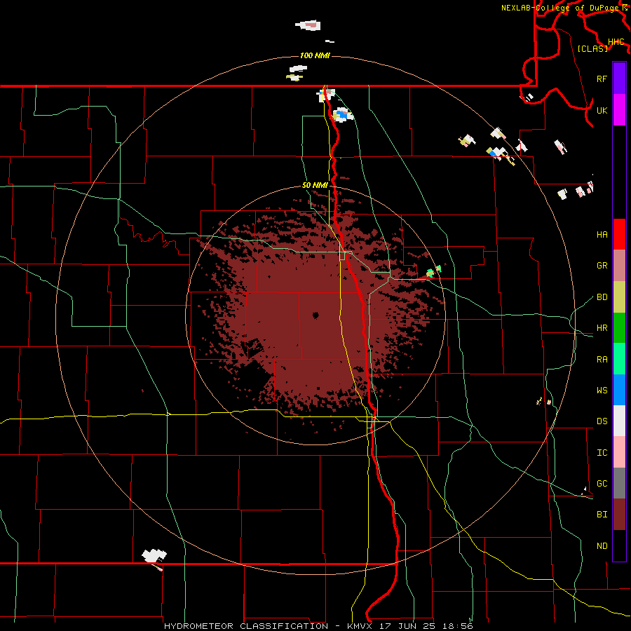Click the [CLAS] units label
The width and height of the screenshot is (631, 631).
coord(592,48)
